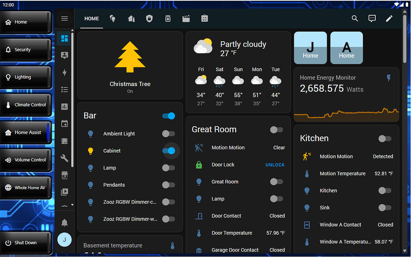Open the media clapperboard view icon

[x=186, y=18]
